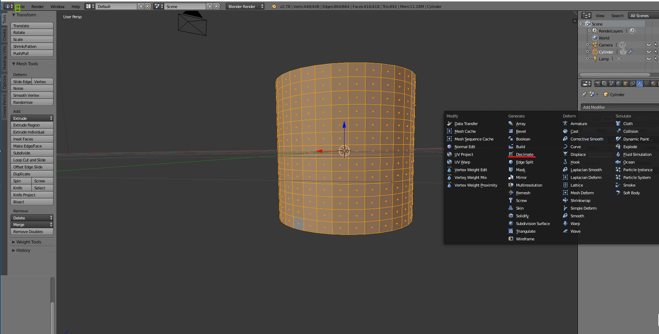Open the Modifiers wrench tab in Properties
The height and width of the screenshot is (334, 659).
click(639, 84)
